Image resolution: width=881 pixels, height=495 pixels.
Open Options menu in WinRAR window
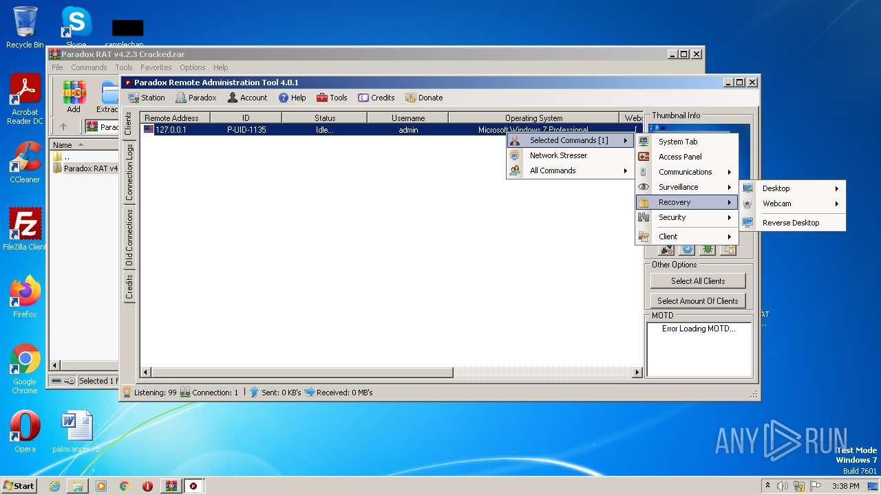193,67
